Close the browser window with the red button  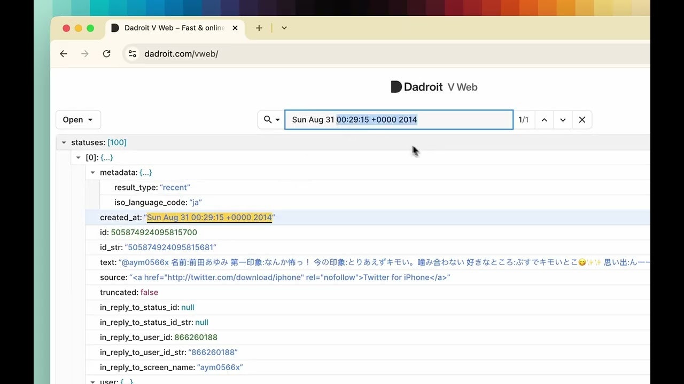coord(66,28)
